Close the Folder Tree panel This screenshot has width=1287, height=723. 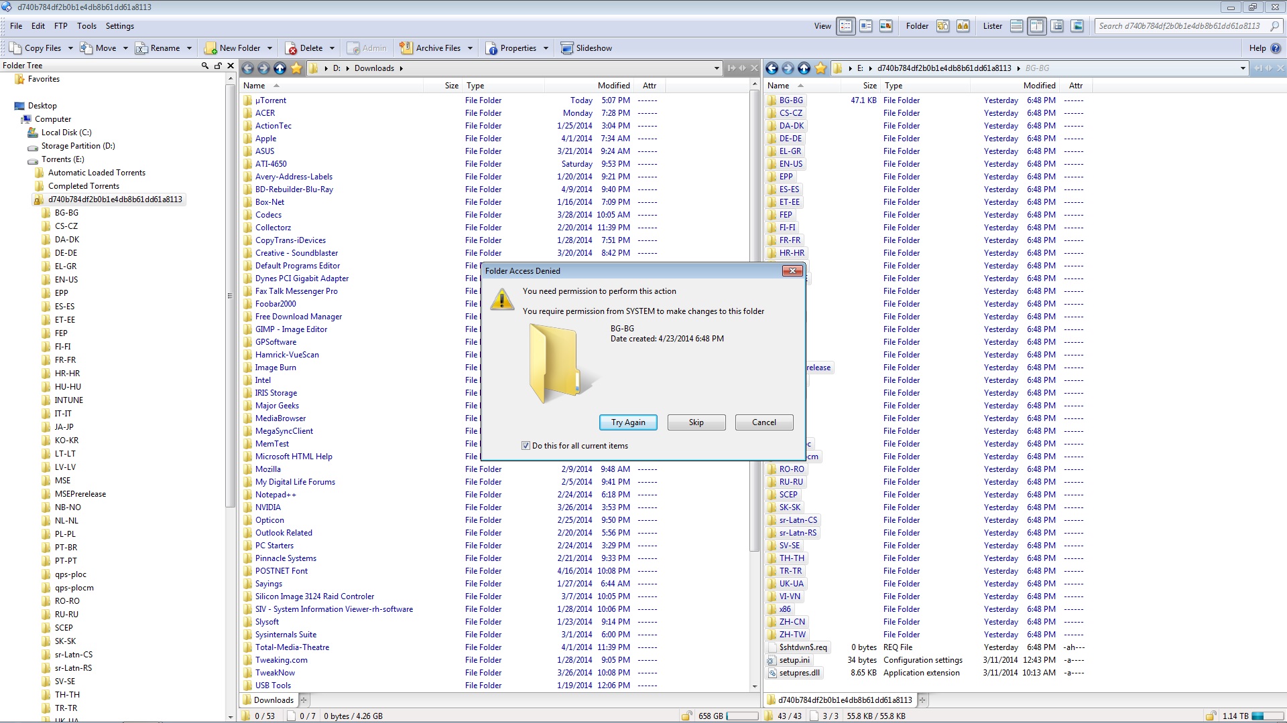point(231,66)
